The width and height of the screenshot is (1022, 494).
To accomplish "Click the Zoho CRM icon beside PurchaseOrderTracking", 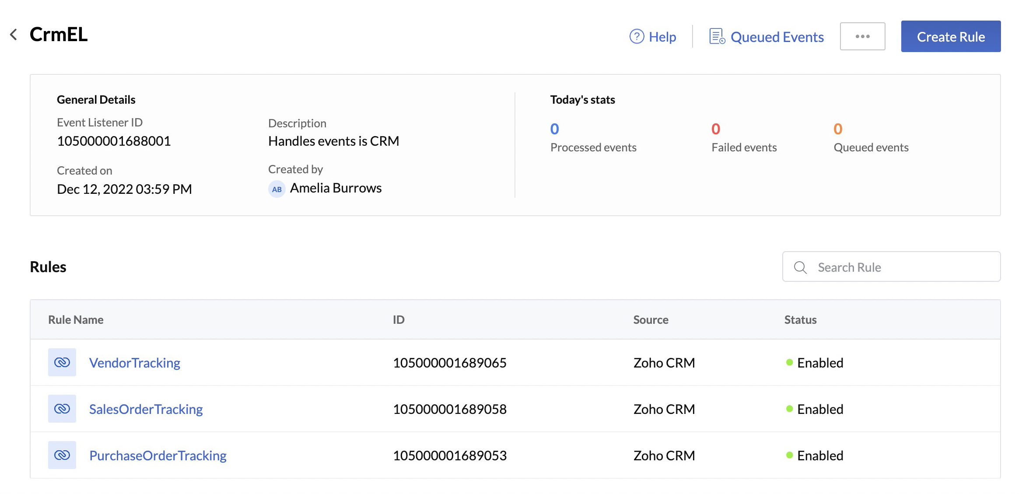I will (x=62, y=455).
